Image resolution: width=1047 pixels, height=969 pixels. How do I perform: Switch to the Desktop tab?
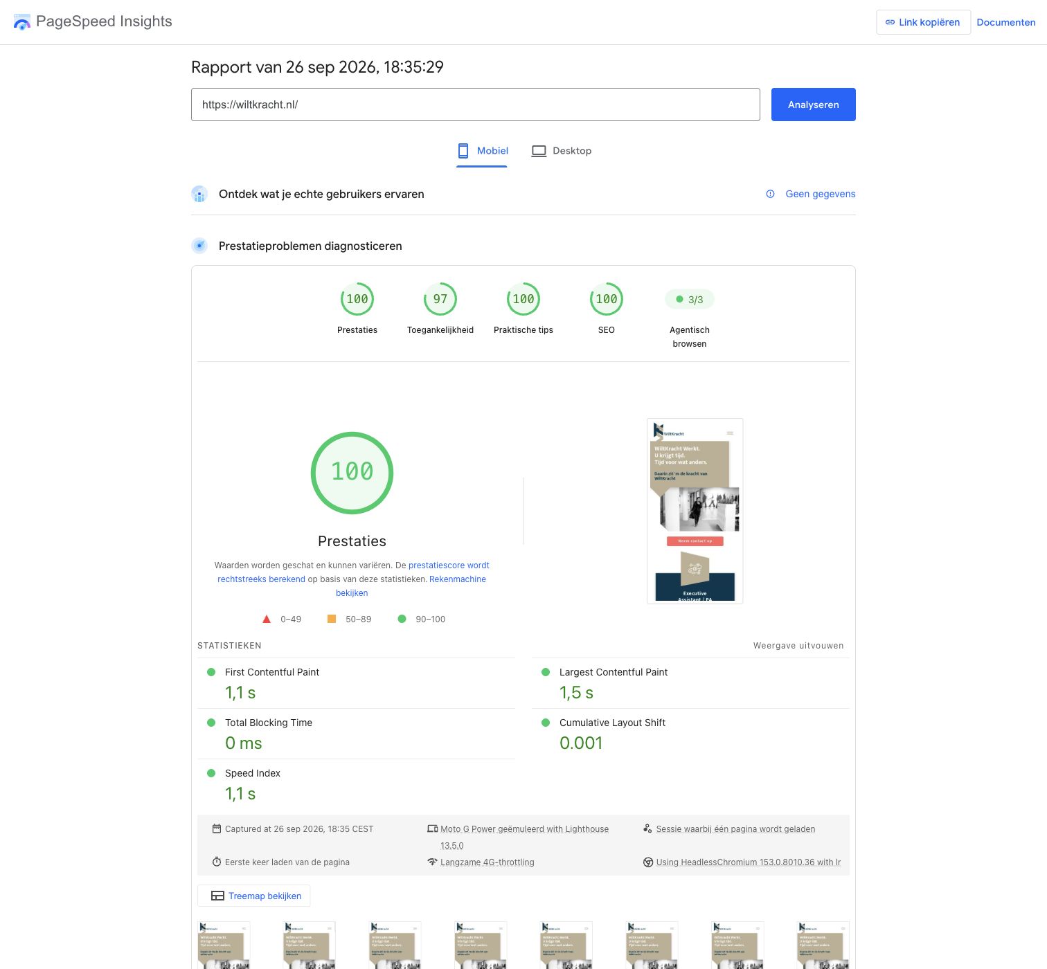click(562, 151)
